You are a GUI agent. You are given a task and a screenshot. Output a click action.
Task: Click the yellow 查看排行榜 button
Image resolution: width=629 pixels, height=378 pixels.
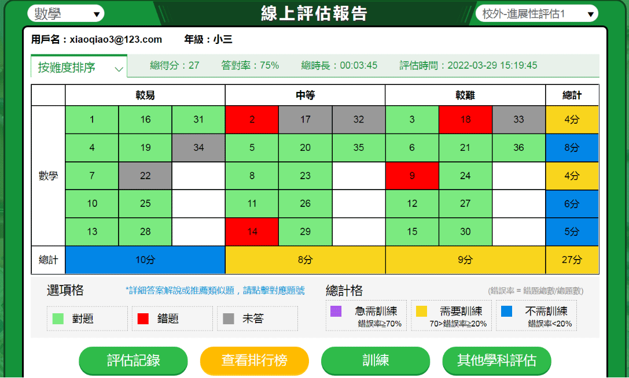coord(255,360)
